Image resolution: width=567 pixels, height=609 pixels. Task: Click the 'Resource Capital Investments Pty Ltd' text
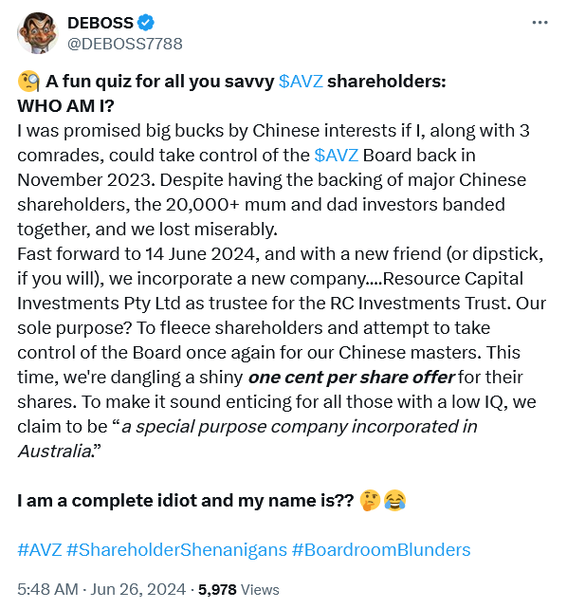(x=270, y=291)
